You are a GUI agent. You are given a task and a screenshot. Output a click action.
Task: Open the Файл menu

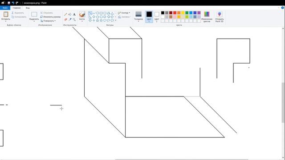pyautogui.click(x=5, y=8)
